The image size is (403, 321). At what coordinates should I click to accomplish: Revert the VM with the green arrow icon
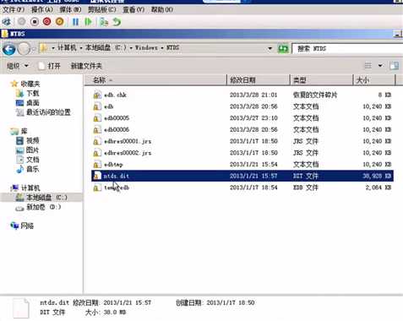[117, 22]
